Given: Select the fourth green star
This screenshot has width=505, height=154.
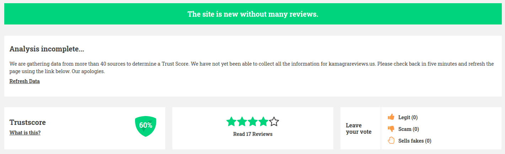Looking at the screenshot, I should tap(263, 122).
